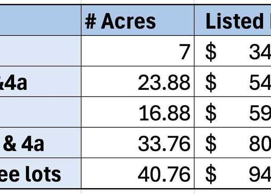Viewport: 271px width, 194px height.
Task: Click the price cell starting with $ 59
Action: tap(232, 112)
